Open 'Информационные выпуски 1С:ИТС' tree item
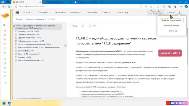Viewport: 189px width, 106px height. pos(31,60)
